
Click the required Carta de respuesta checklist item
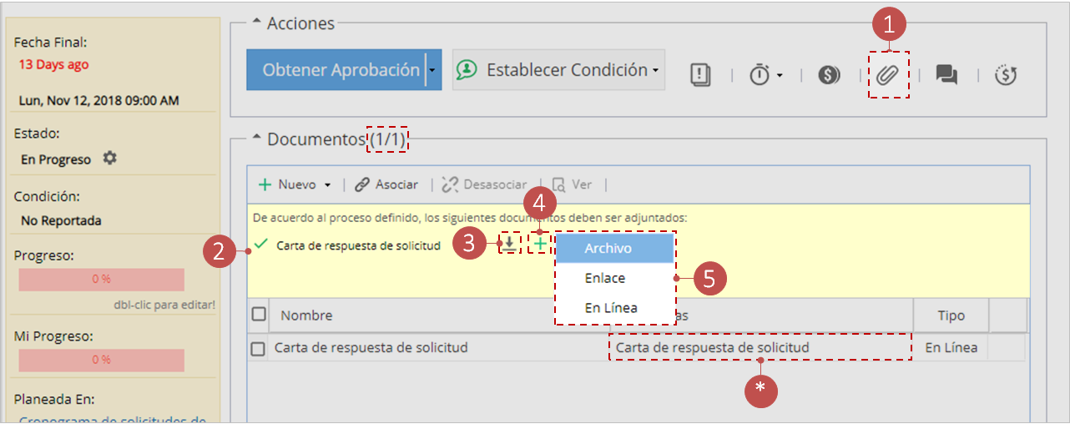[358, 245]
